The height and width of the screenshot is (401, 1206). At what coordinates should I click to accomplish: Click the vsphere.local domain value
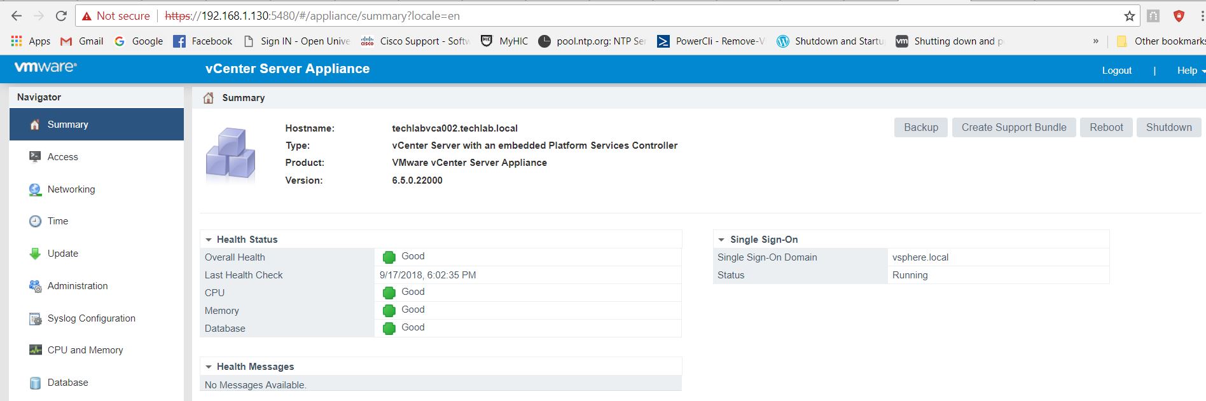(920, 257)
